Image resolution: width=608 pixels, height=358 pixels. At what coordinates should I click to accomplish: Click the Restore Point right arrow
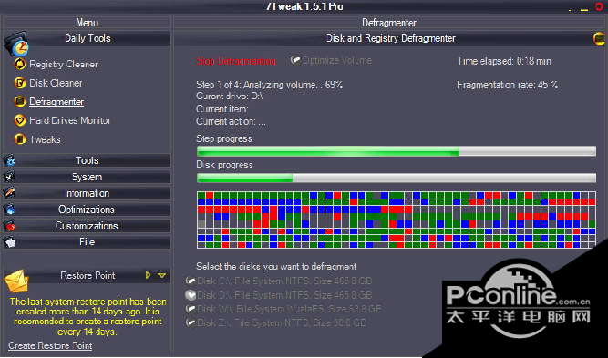click(x=148, y=275)
